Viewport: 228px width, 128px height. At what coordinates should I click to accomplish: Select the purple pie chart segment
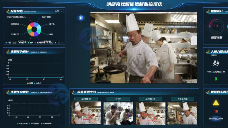(x=36, y=34)
